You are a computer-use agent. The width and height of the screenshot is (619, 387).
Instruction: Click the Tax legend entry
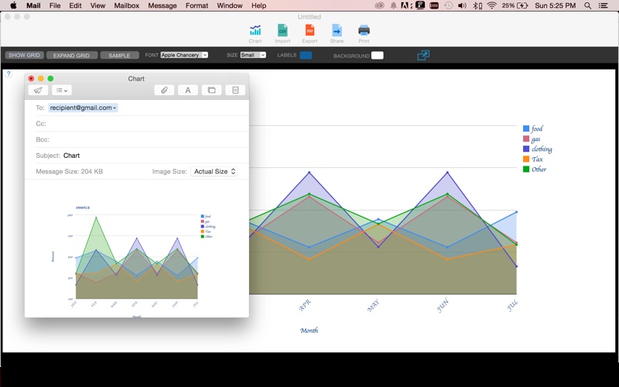533,159
